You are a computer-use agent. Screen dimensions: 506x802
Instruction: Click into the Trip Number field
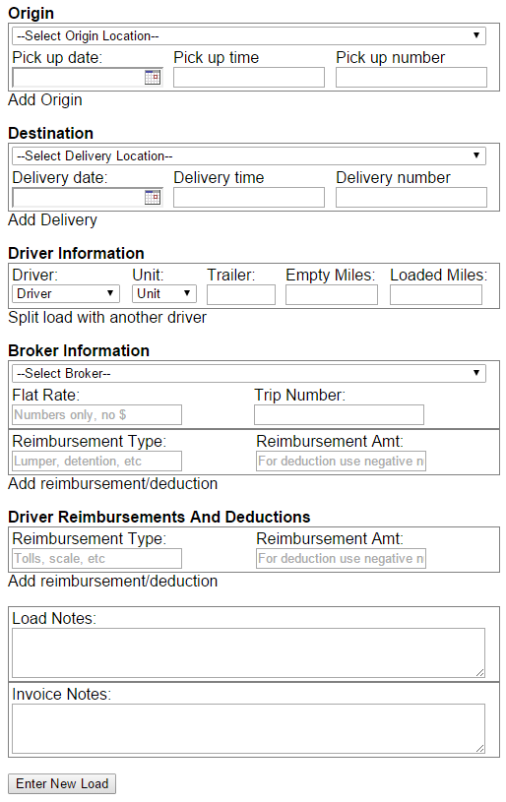(x=339, y=415)
